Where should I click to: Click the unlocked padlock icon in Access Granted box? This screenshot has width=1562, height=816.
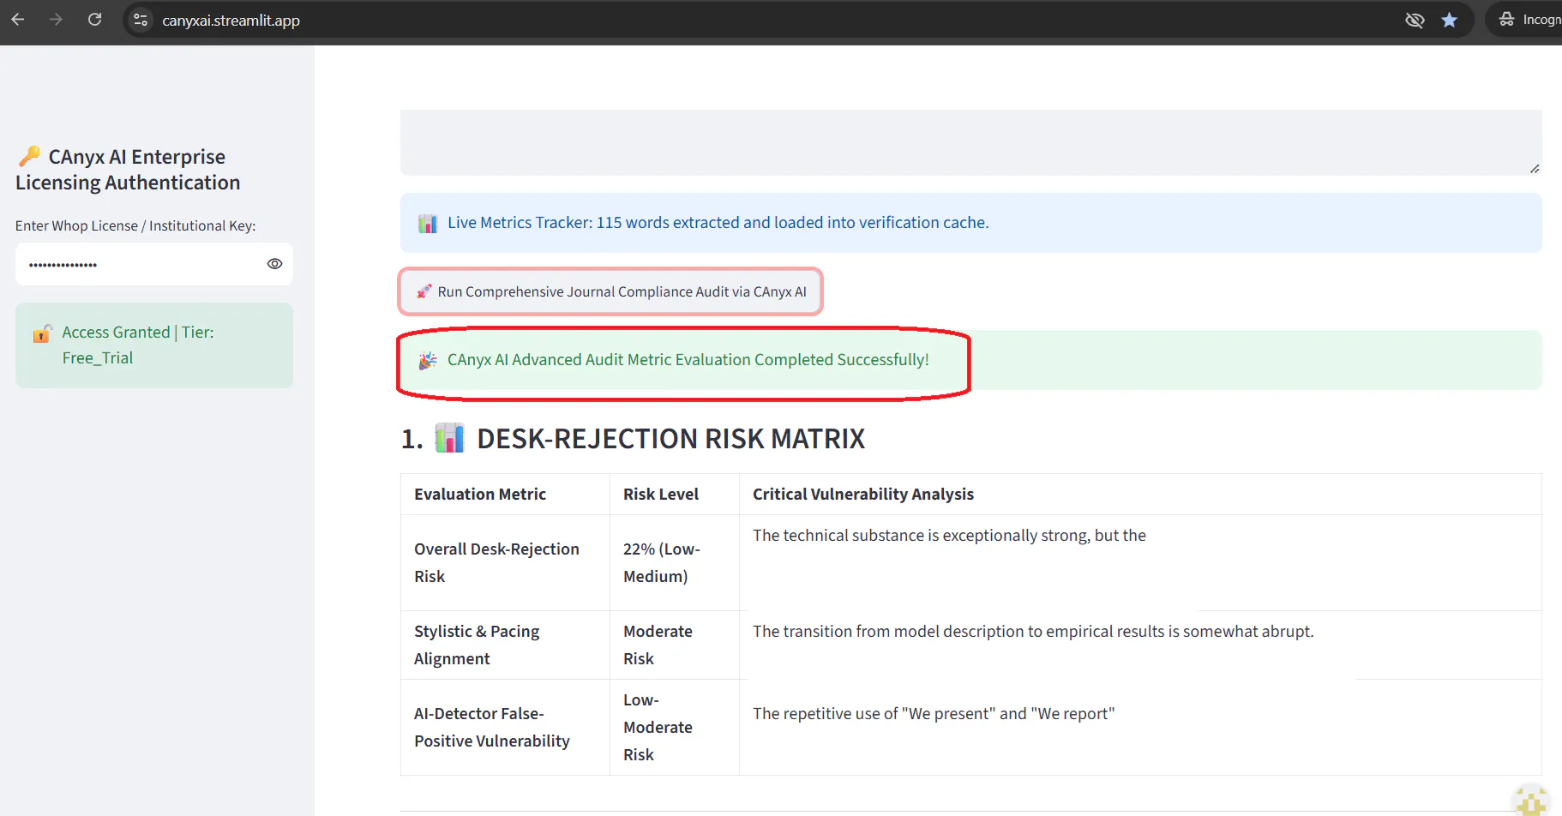pos(43,333)
